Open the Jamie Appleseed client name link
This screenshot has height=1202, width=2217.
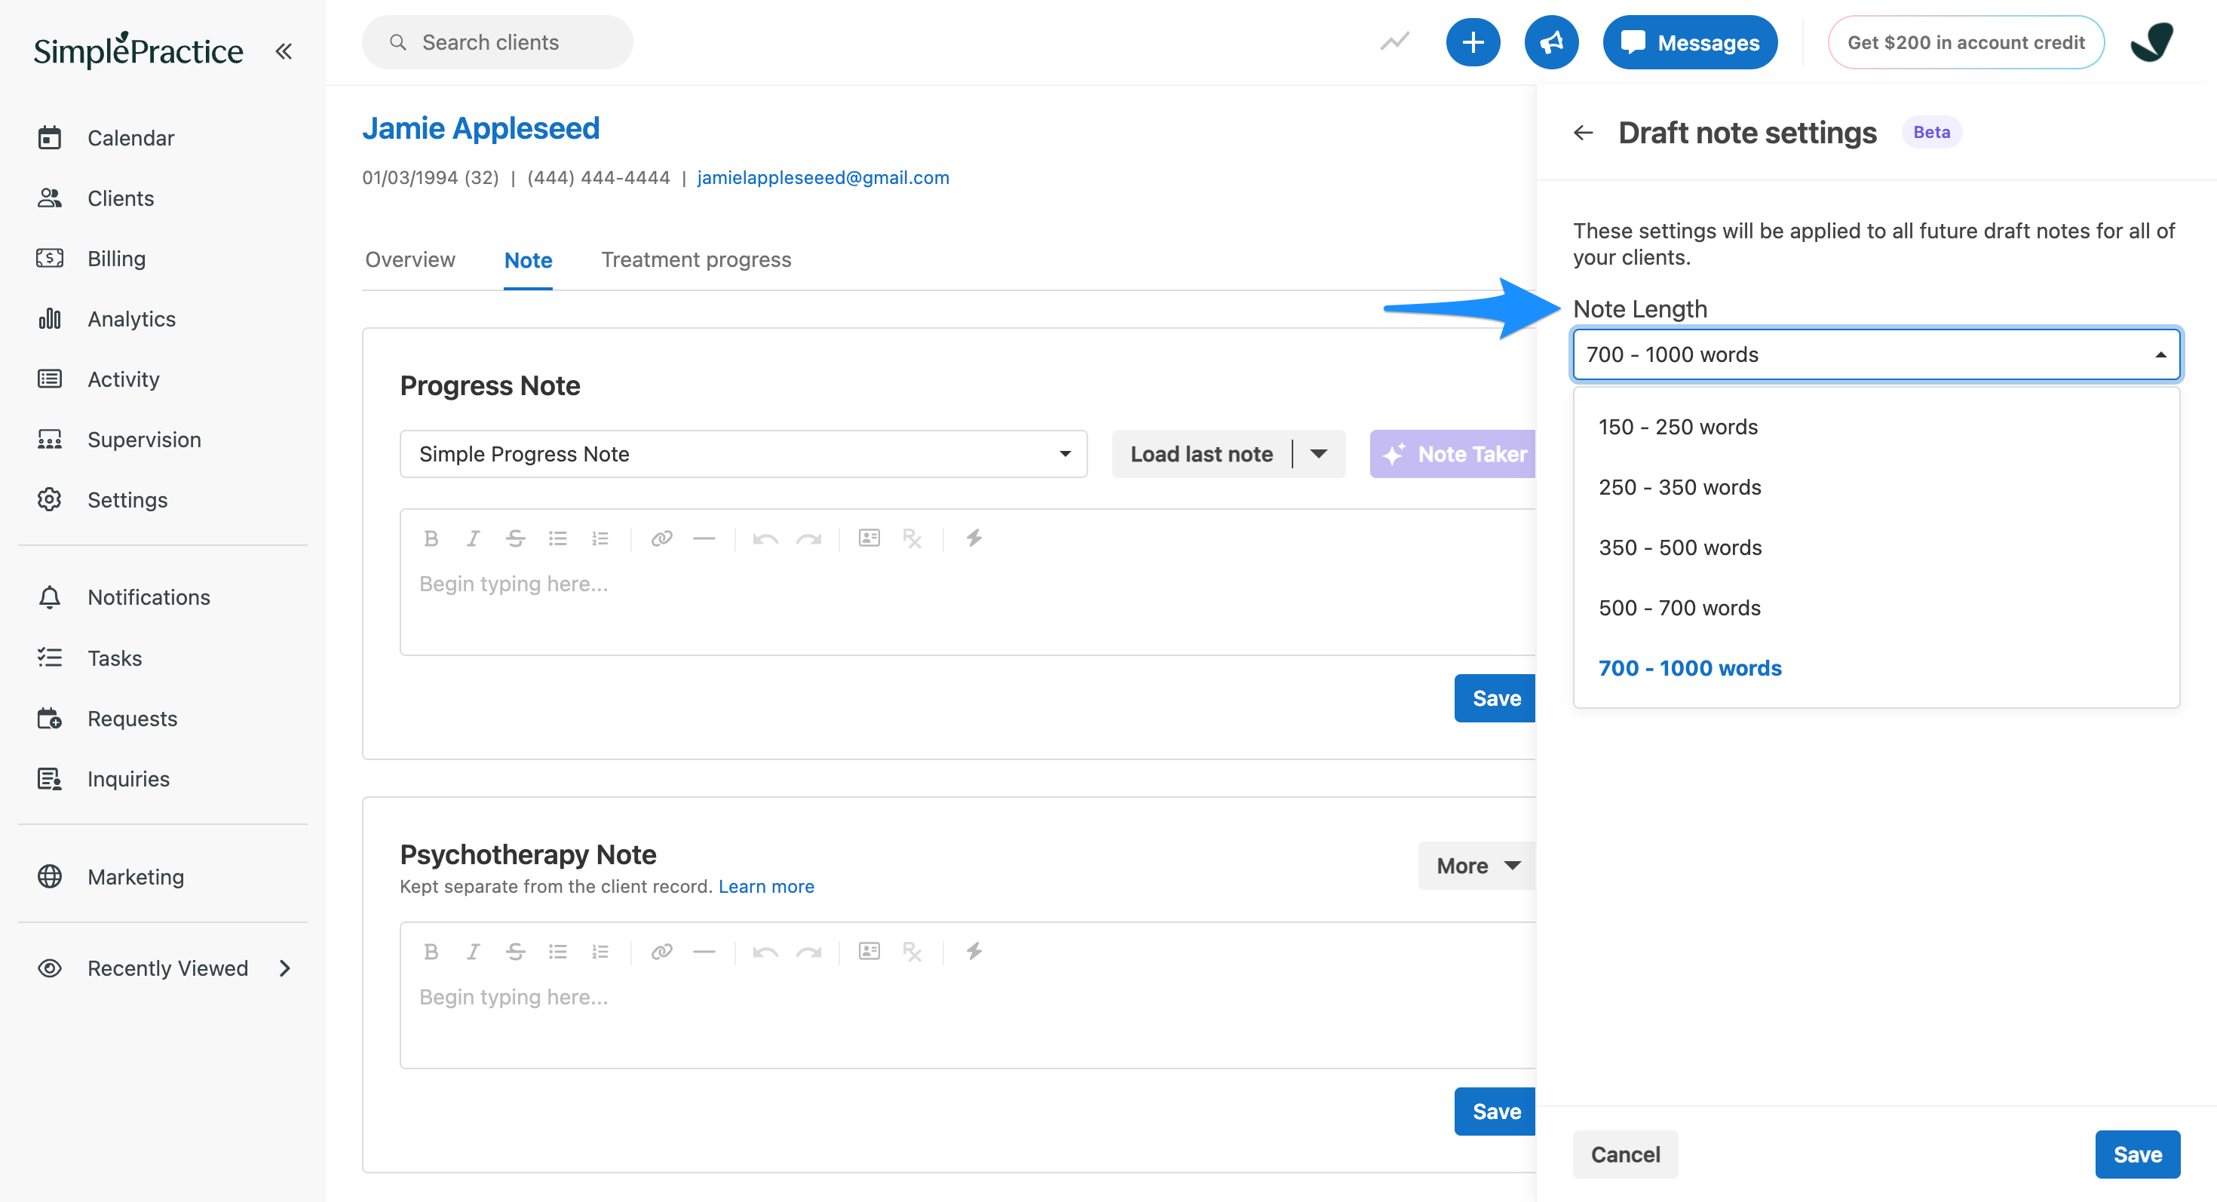(480, 128)
